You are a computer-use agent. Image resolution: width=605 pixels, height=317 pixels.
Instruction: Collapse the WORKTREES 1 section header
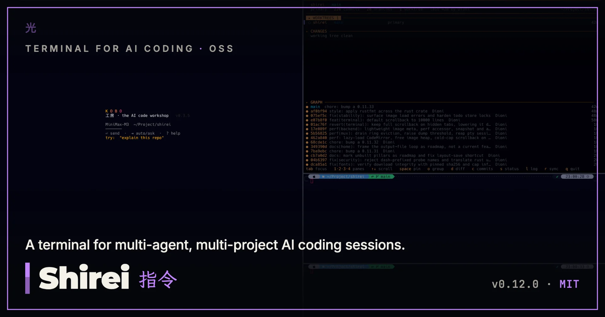click(324, 18)
